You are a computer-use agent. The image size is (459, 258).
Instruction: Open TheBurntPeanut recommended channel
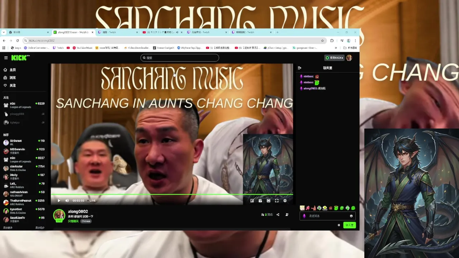click(24, 202)
